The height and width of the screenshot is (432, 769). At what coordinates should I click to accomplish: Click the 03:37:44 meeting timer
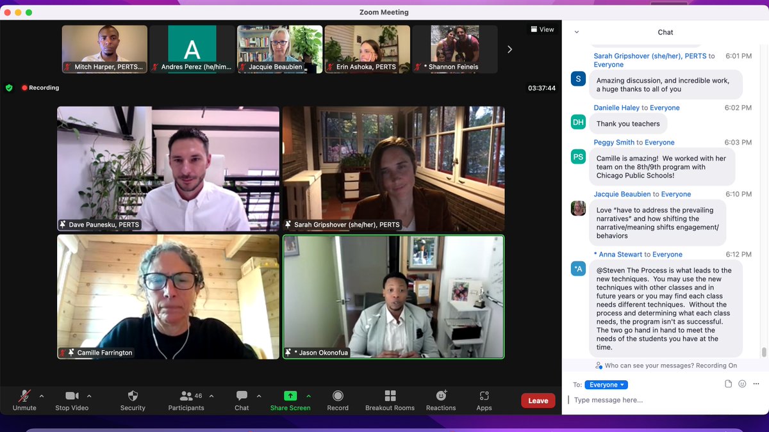542,88
